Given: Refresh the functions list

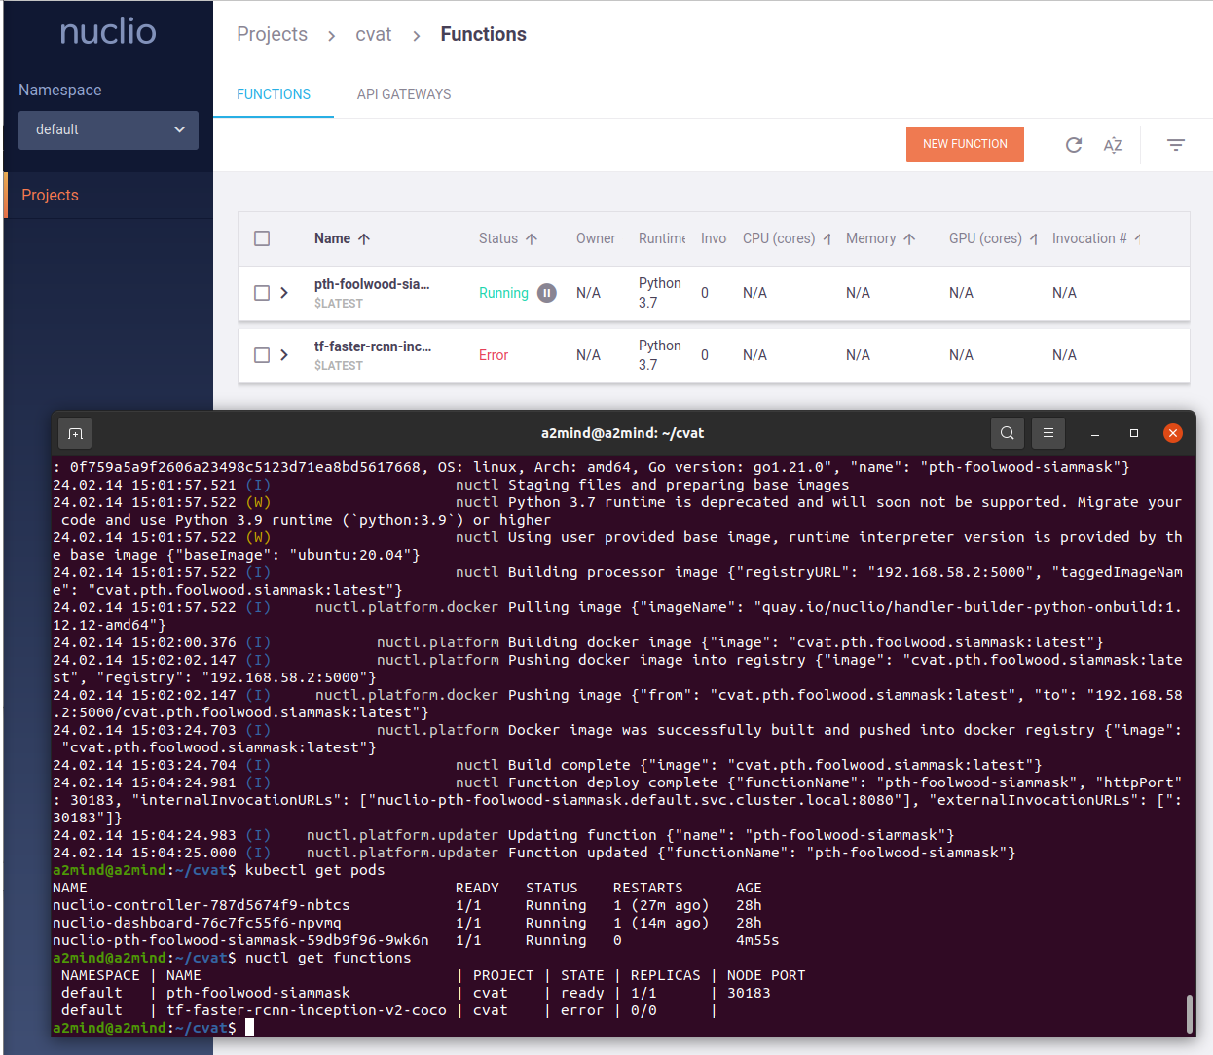Looking at the screenshot, I should [x=1074, y=145].
